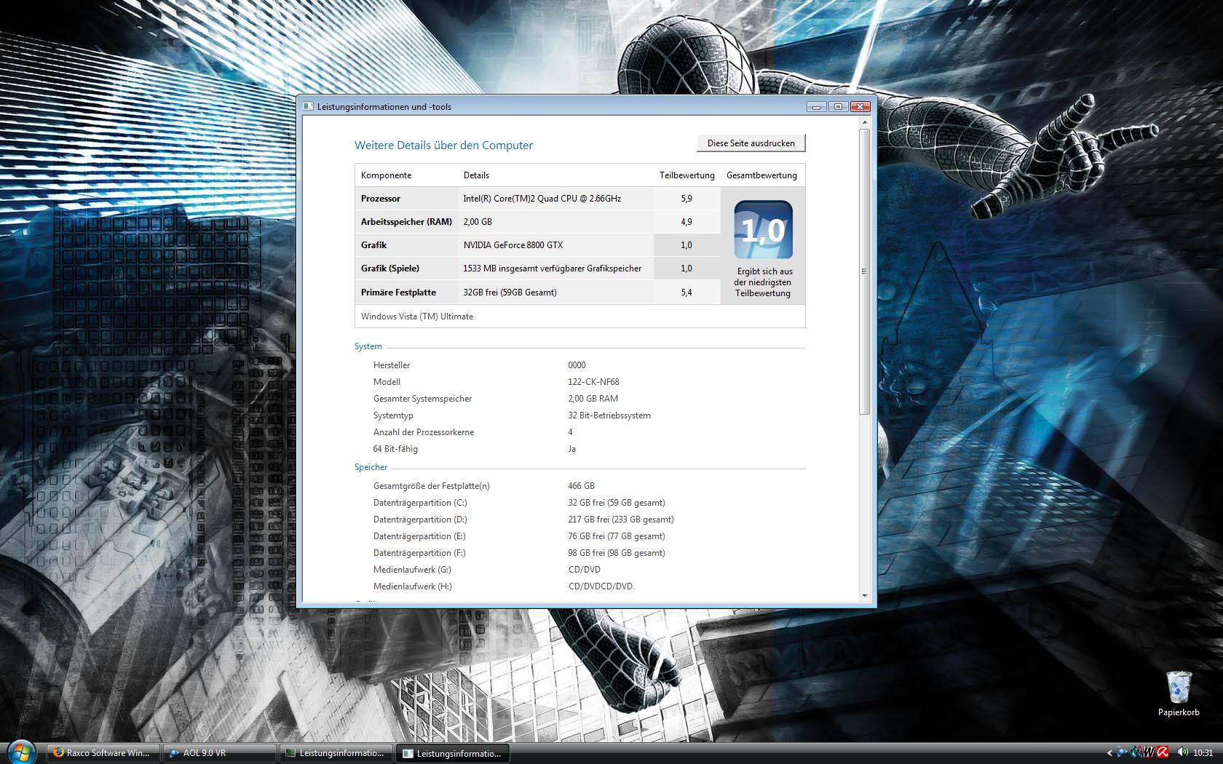Screen dimensions: 1223x764
Task: Click the AOL blue triangle tray icon
Action: pyautogui.click(x=1123, y=752)
